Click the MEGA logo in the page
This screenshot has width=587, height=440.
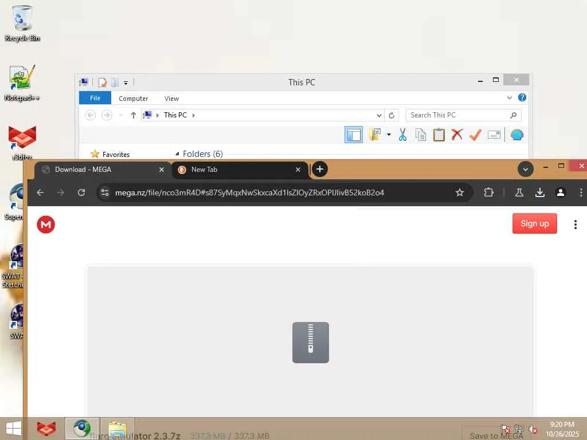46,225
